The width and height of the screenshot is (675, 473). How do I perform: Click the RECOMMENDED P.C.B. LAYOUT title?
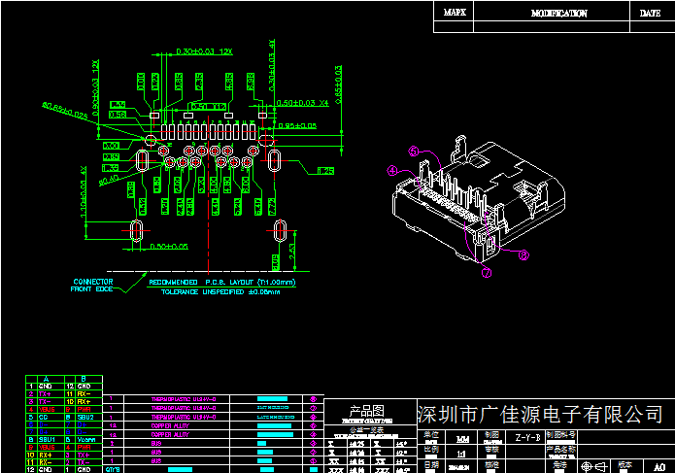point(222,283)
